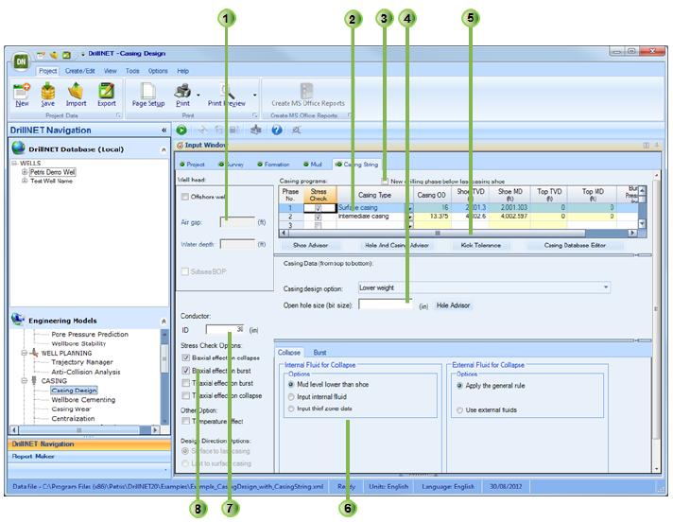Open Print Preview dropdown arrow
The image size is (673, 522).
(x=255, y=95)
